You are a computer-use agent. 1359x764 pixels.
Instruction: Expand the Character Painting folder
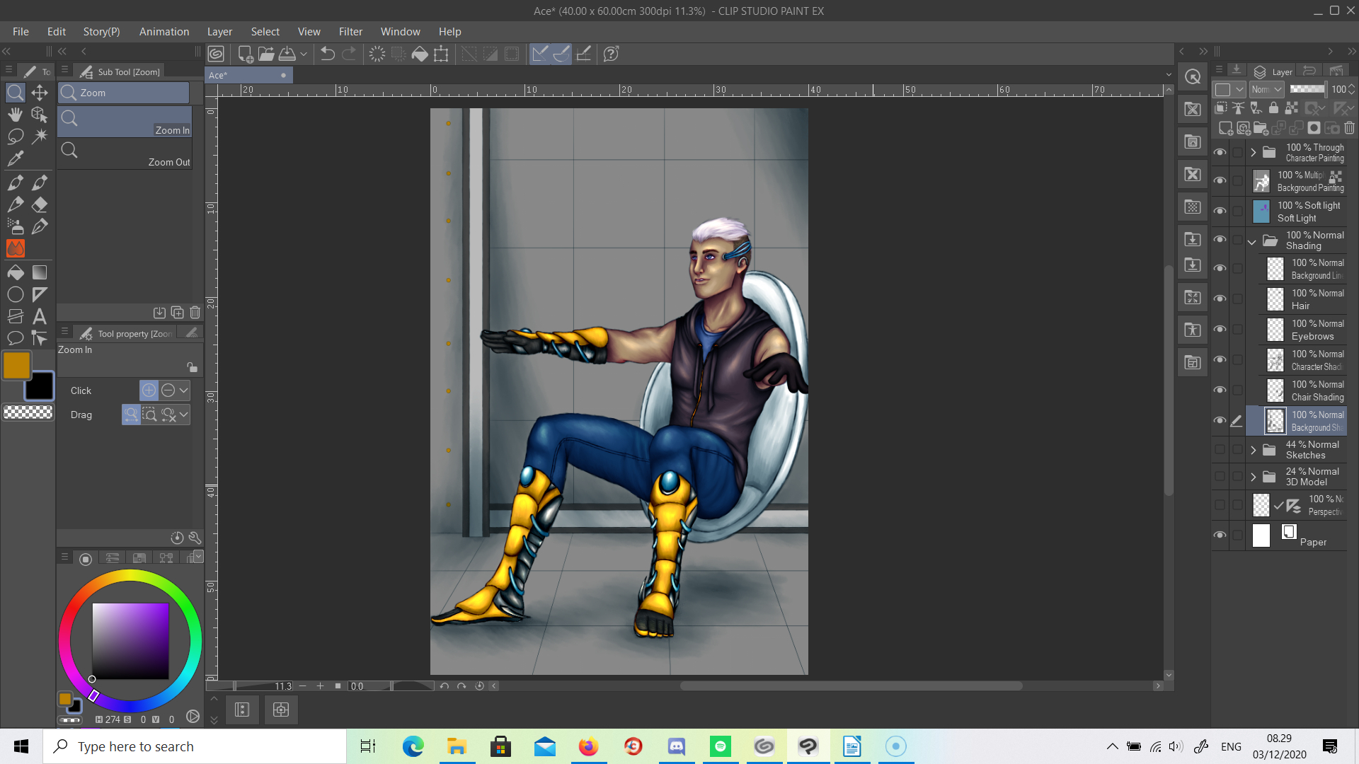pyautogui.click(x=1254, y=152)
